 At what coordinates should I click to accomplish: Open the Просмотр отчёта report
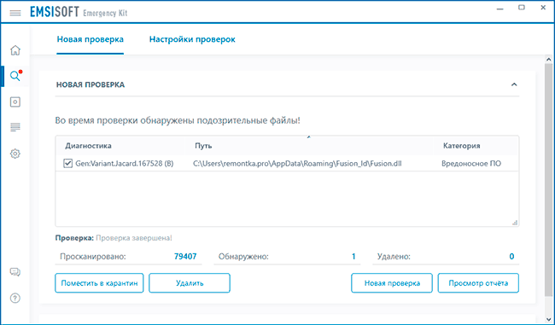(478, 283)
